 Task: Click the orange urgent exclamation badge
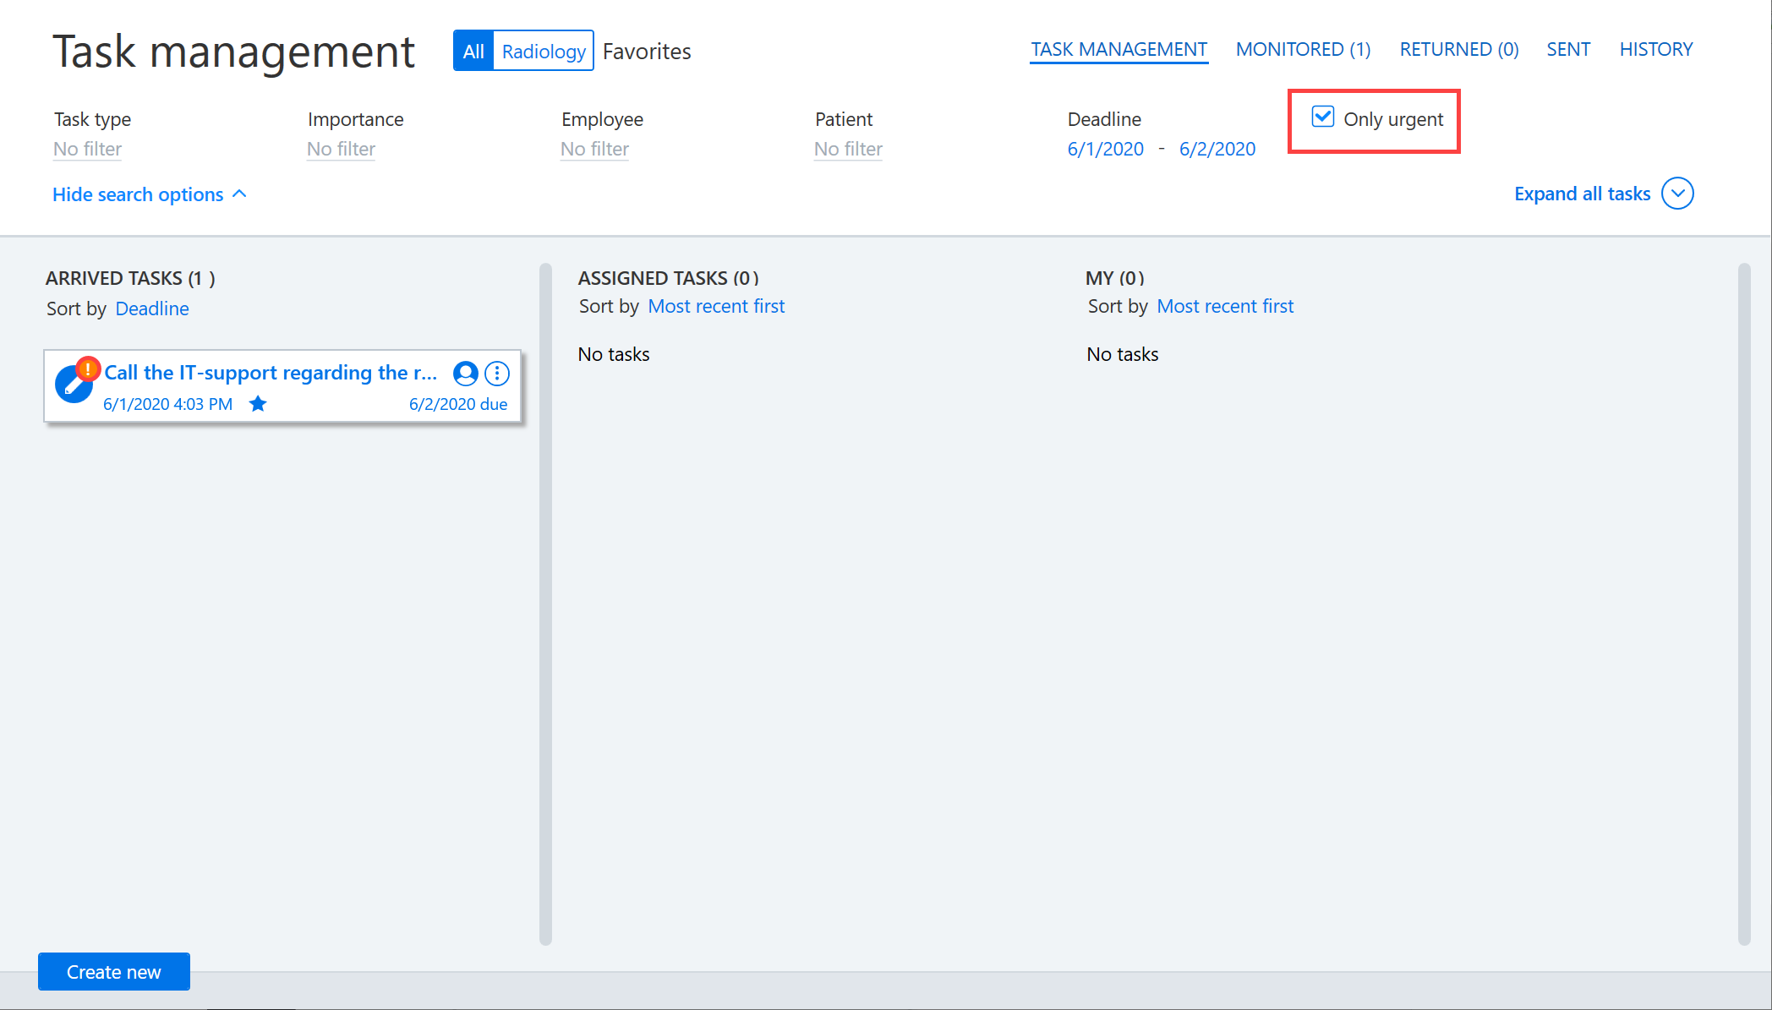tap(88, 369)
